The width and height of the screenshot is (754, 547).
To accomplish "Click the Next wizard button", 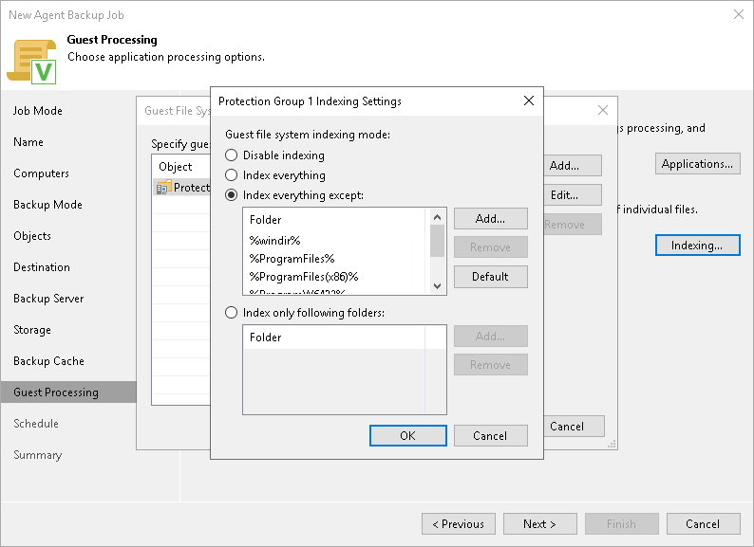I will pos(540,524).
